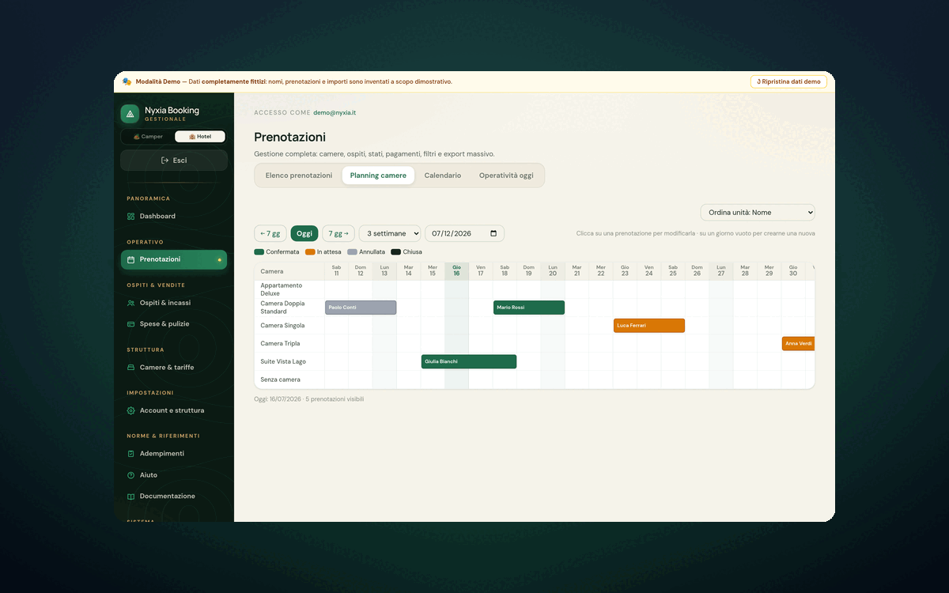Expand the Ordina unità dropdown

tap(758, 212)
